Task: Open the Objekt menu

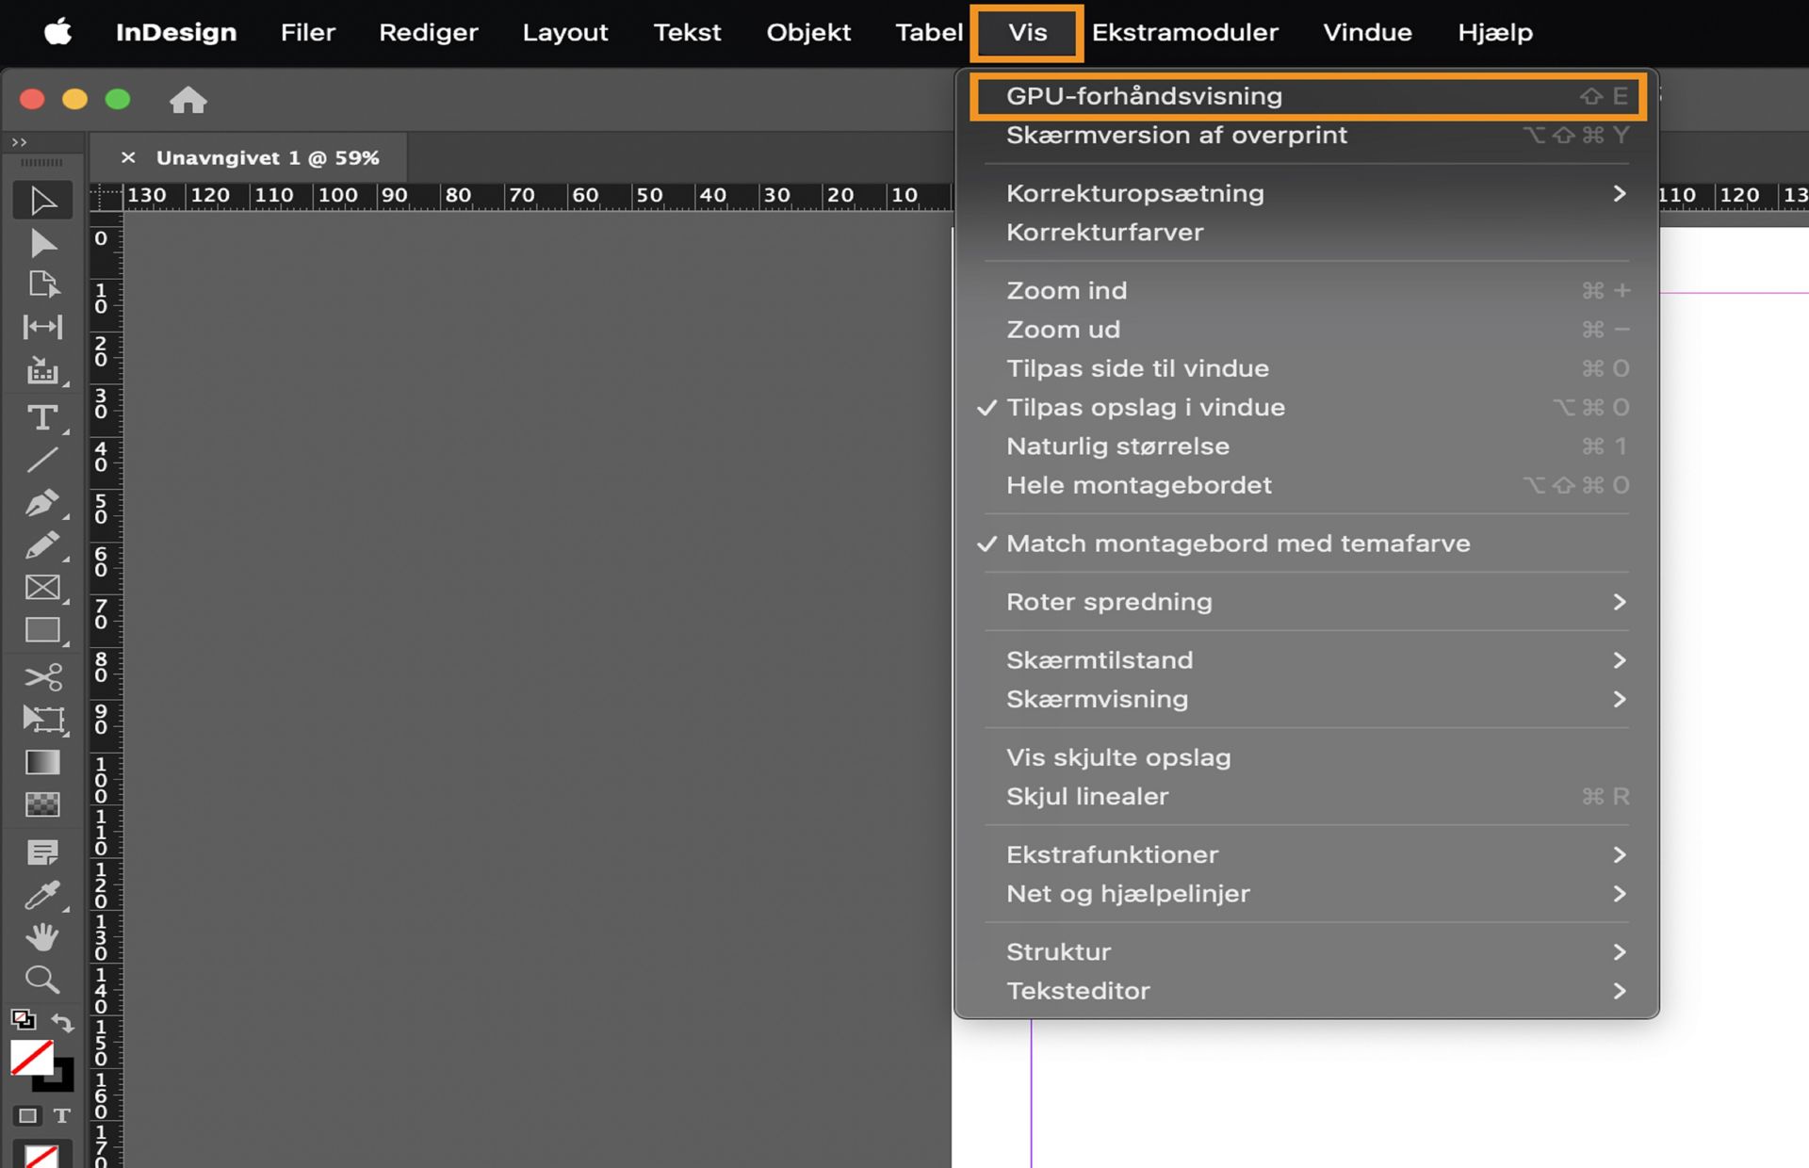Action: tap(807, 32)
